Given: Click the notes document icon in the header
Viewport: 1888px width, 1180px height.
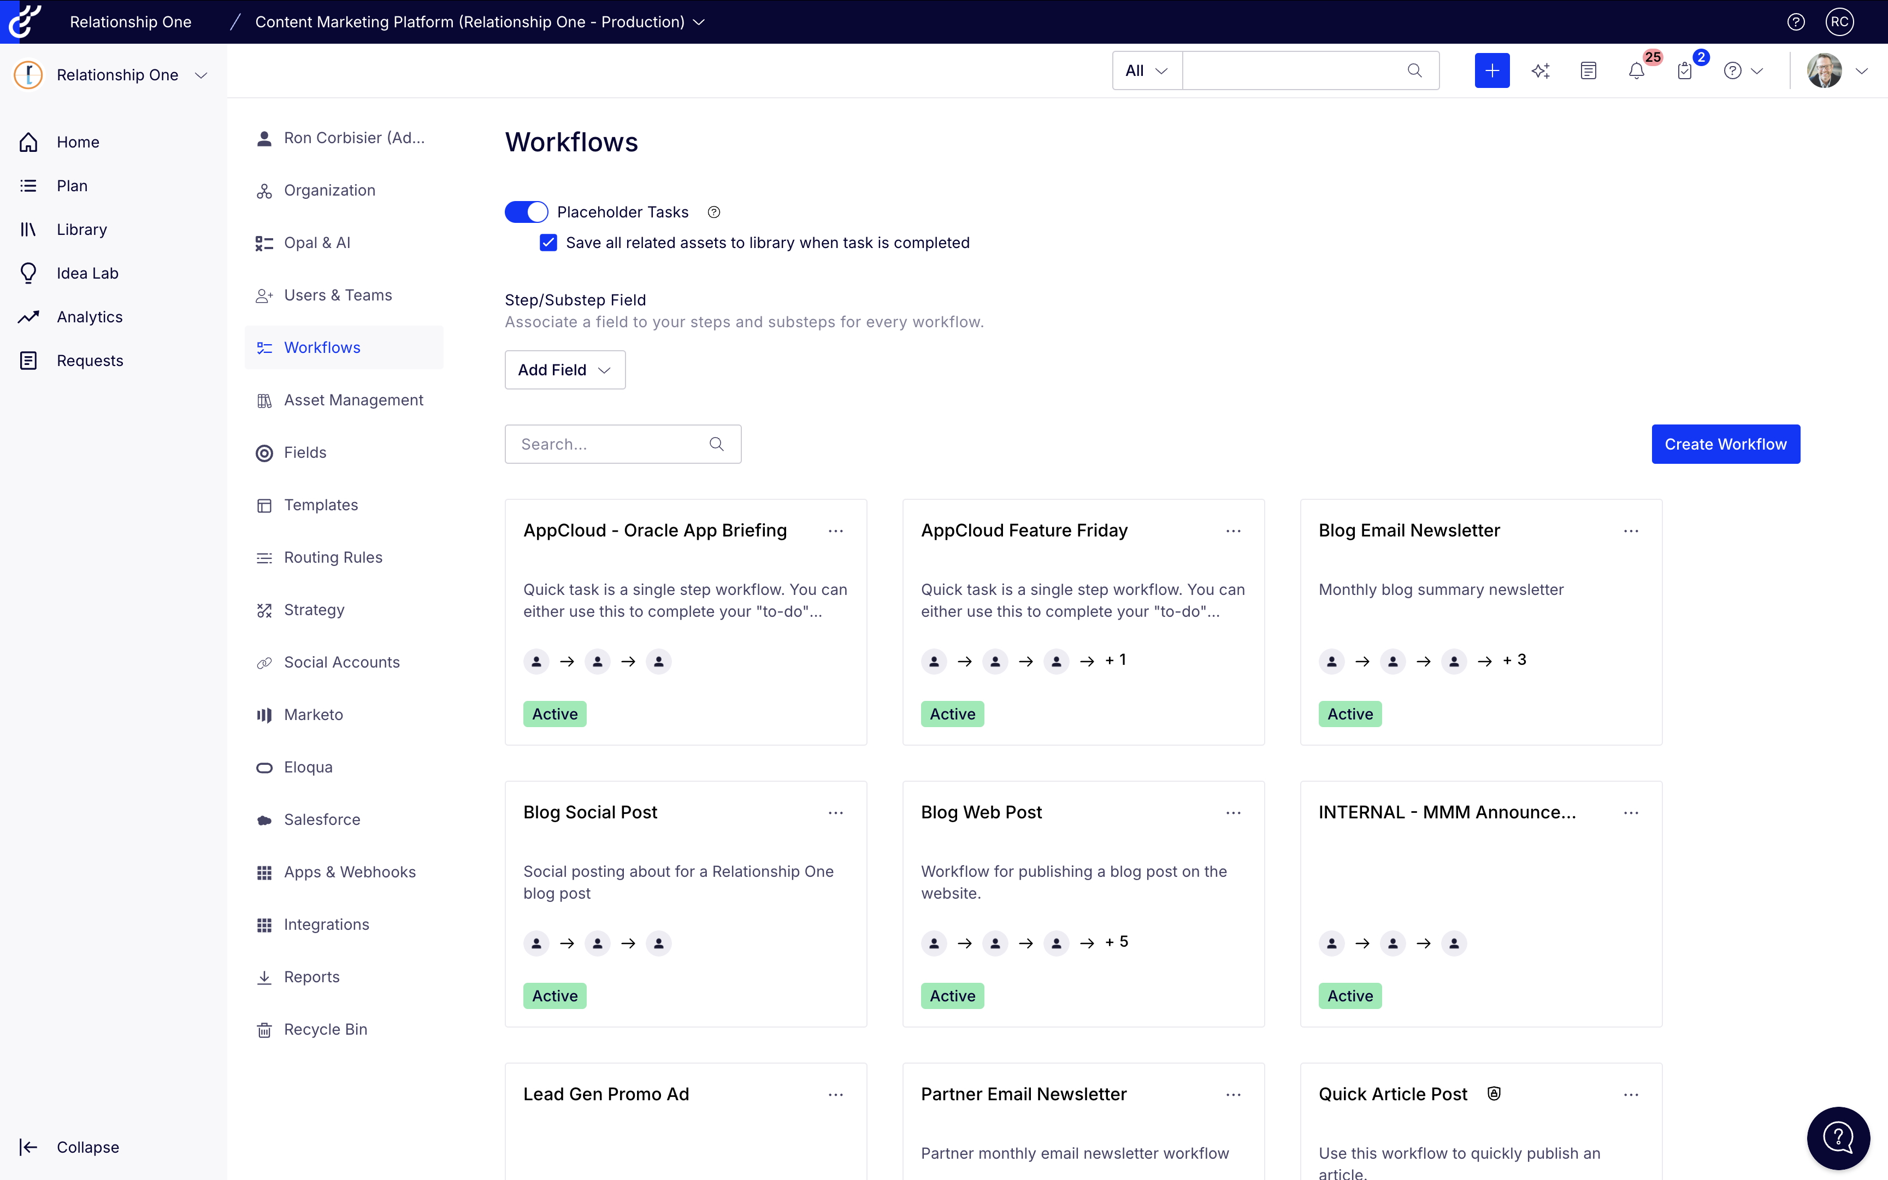Looking at the screenshot, I should click(1589, 71).
